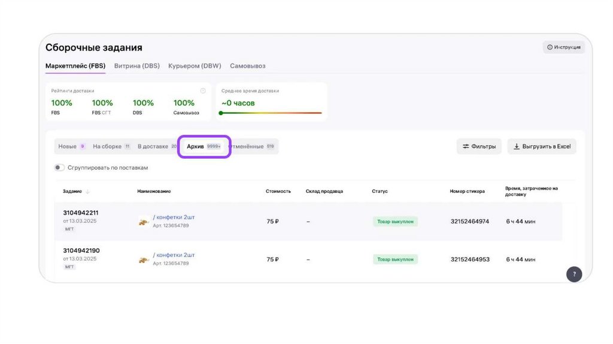Click the delivery ratings info icon

coord(203,91)
